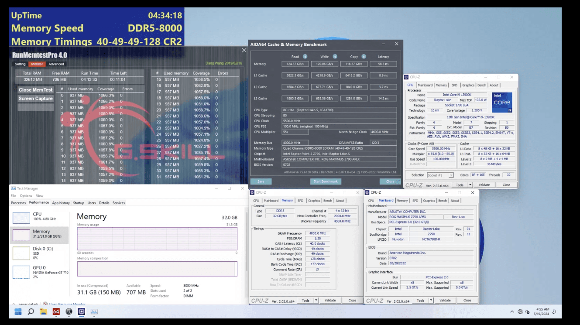Open the Windows Start menu
The width and height of the screenshot is (580, 325).
(x=18, y=311)
